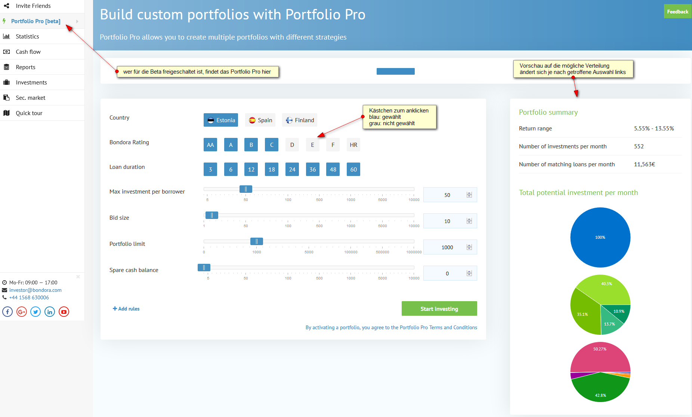Image resolution: width=692 pixels, height=417 pixels.
Task: Click the Start investing button
Action: [439, 309]
